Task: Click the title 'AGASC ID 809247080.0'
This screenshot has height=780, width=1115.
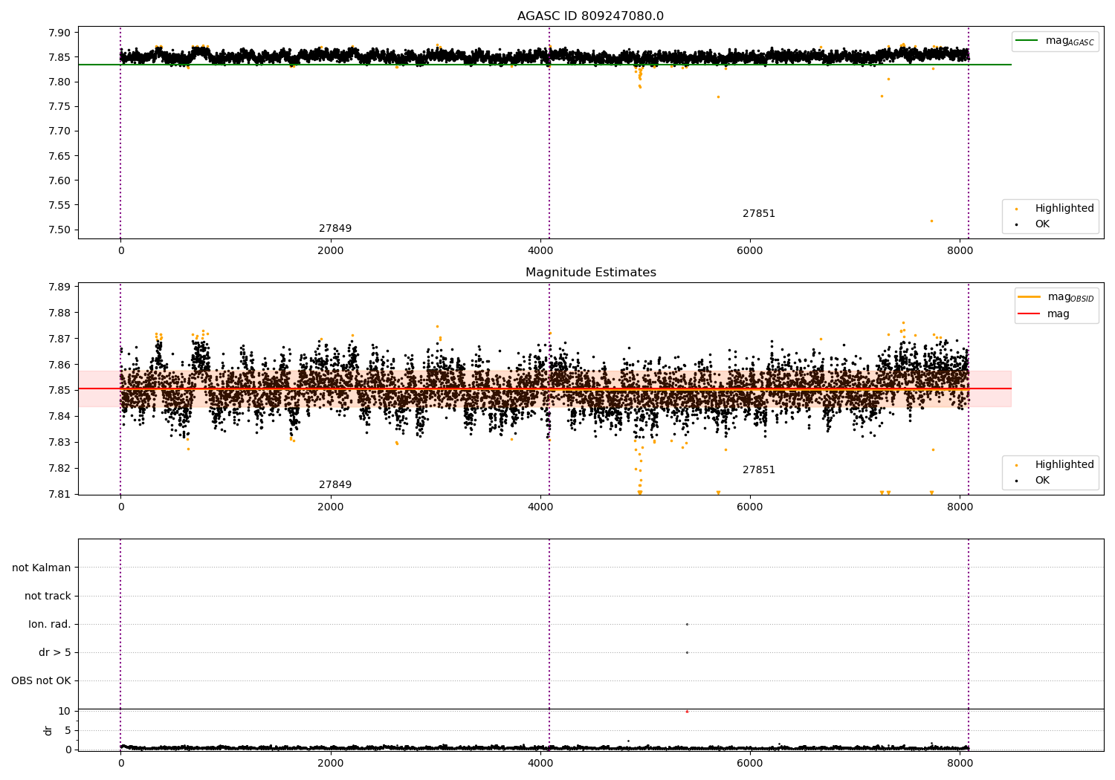Action: [590, 16]
